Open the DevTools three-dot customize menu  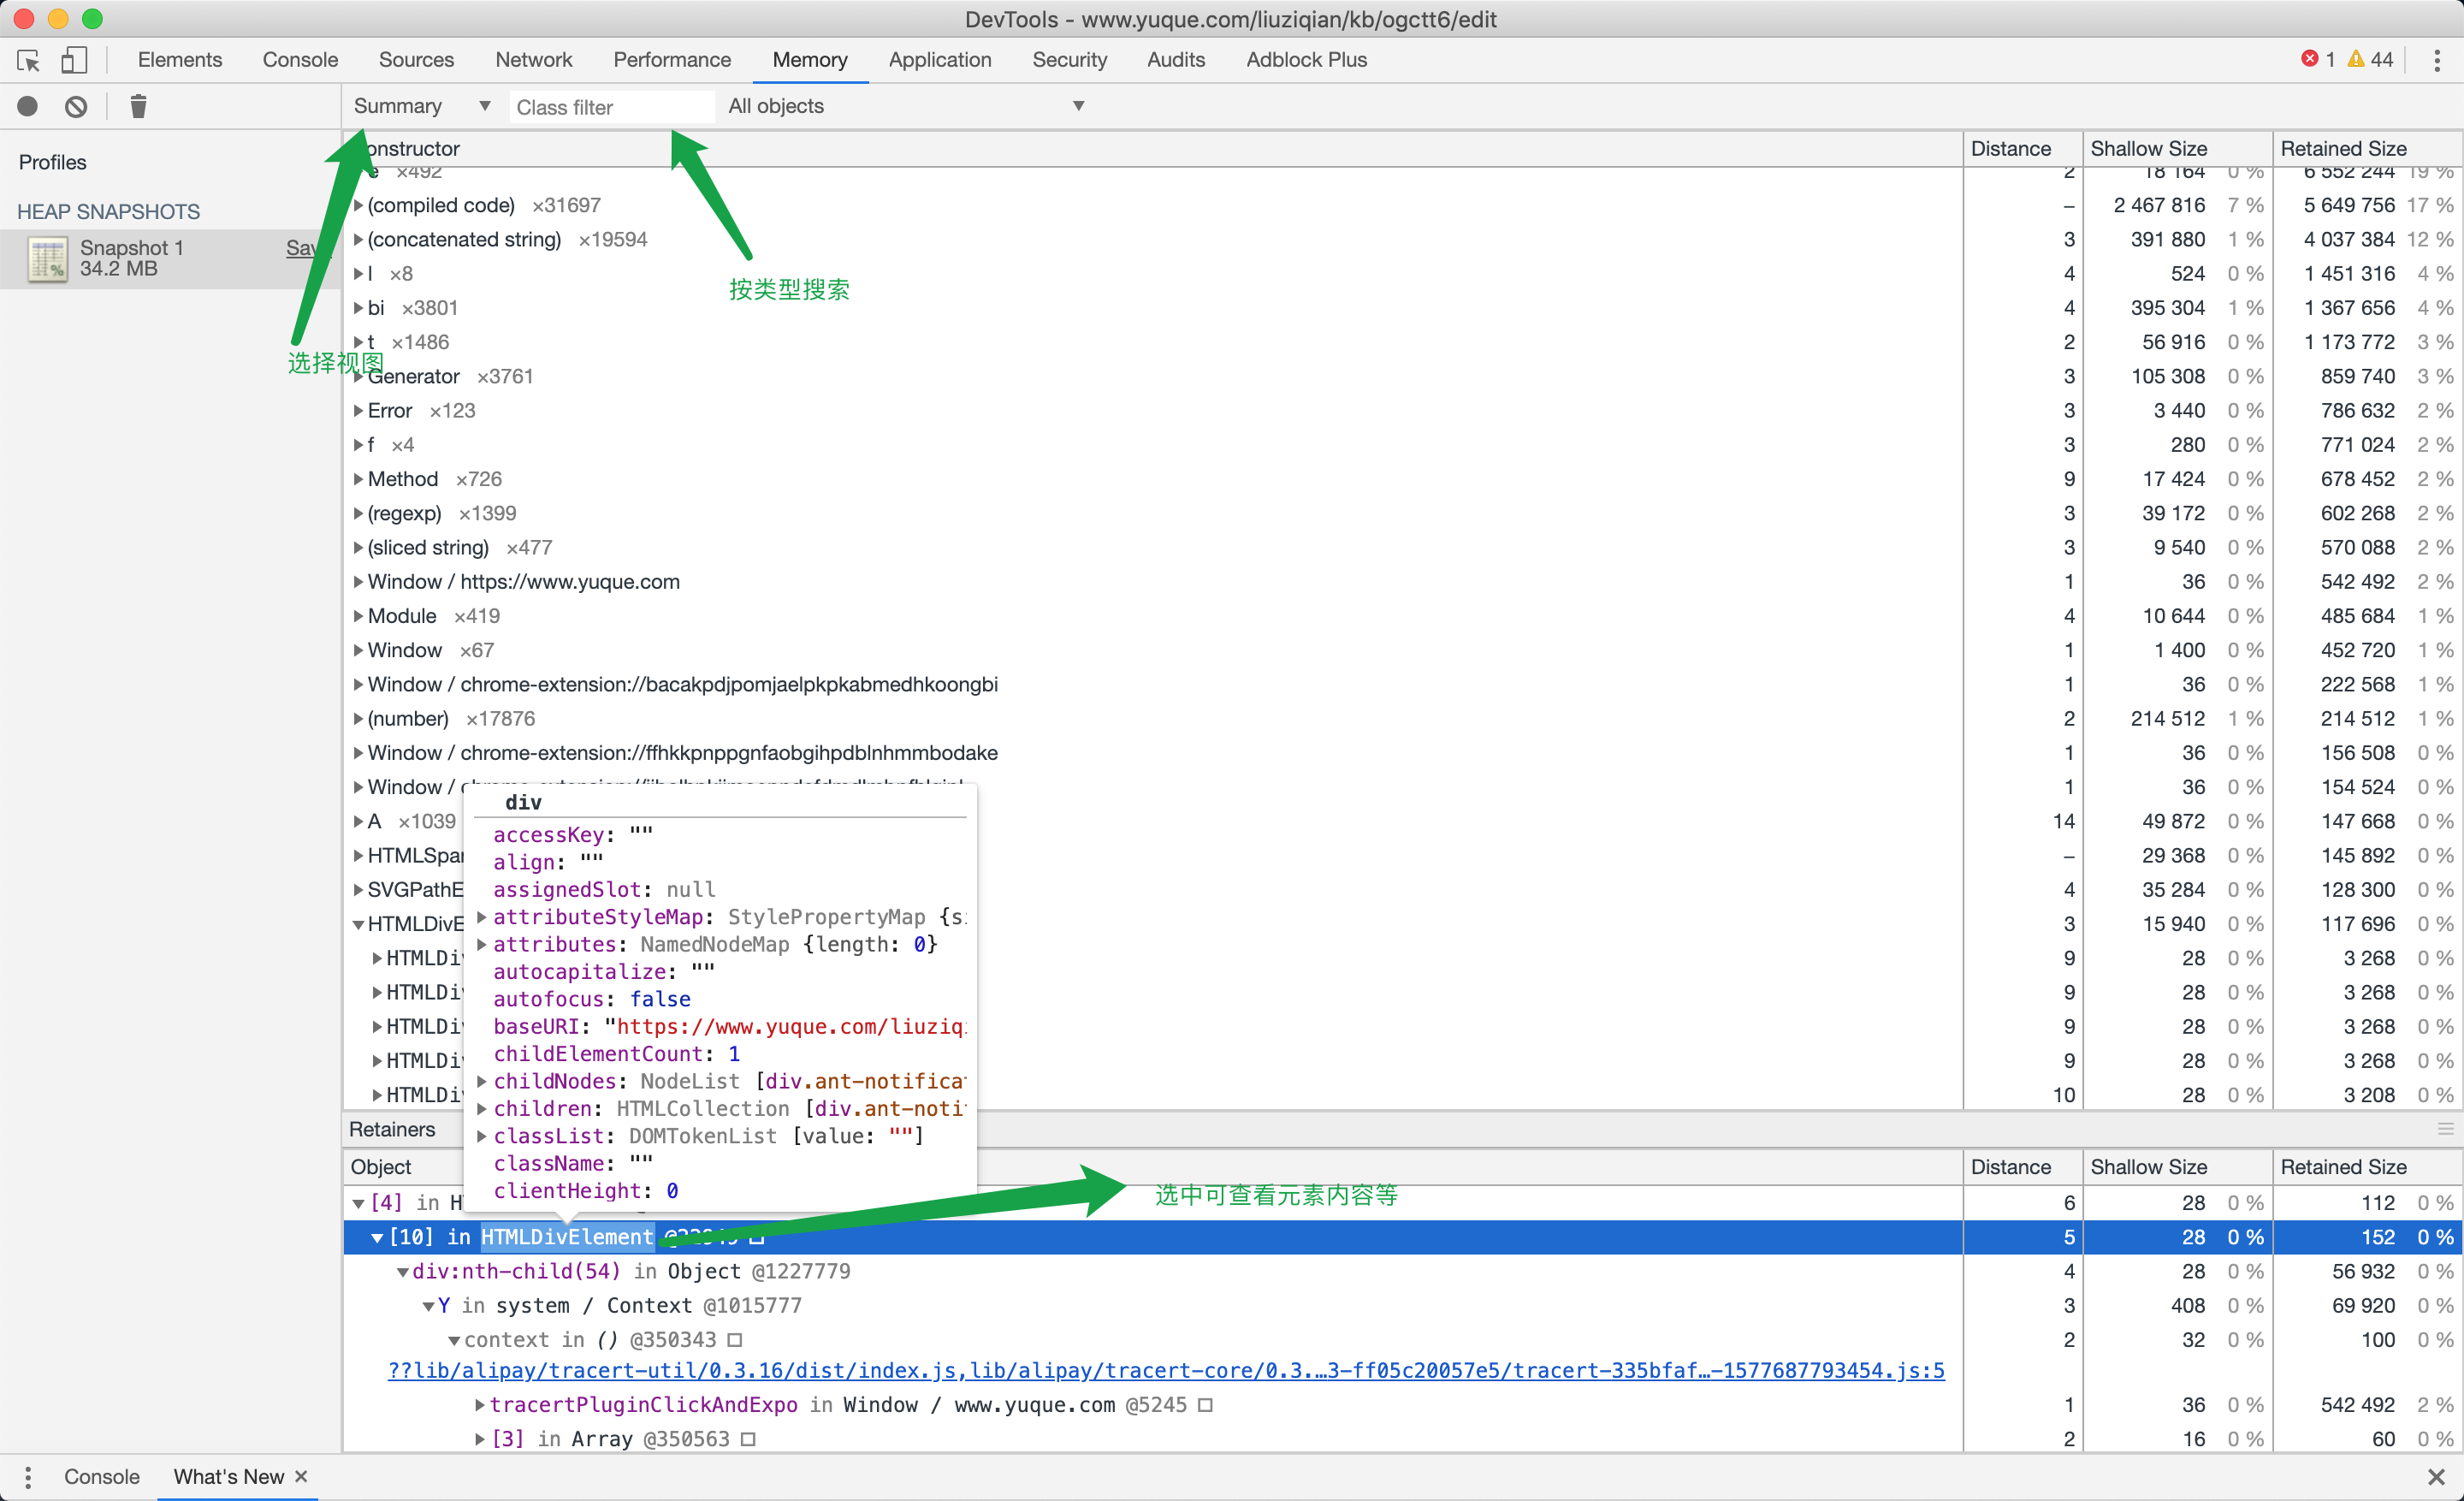pyautogui.click(x=2436, y=60)
